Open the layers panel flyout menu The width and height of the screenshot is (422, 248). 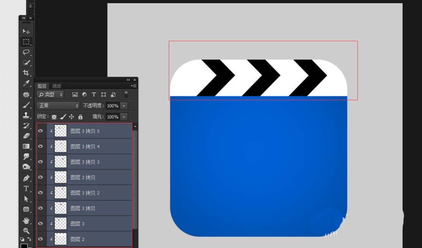pyautogui.click(x=134, y=86)
